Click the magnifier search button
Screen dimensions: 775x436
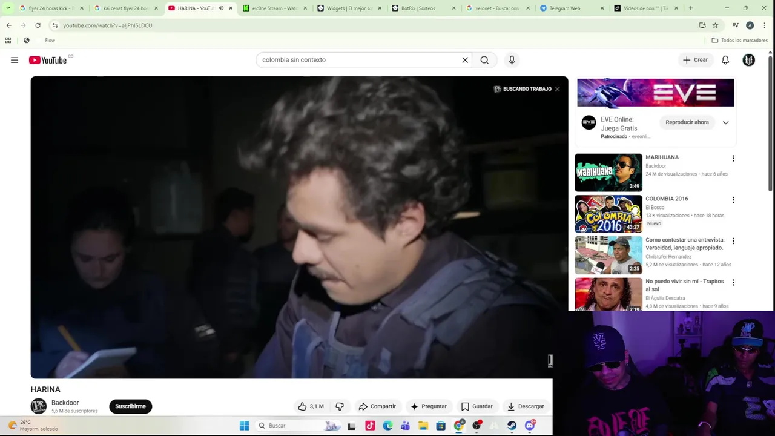coord(484,60)
